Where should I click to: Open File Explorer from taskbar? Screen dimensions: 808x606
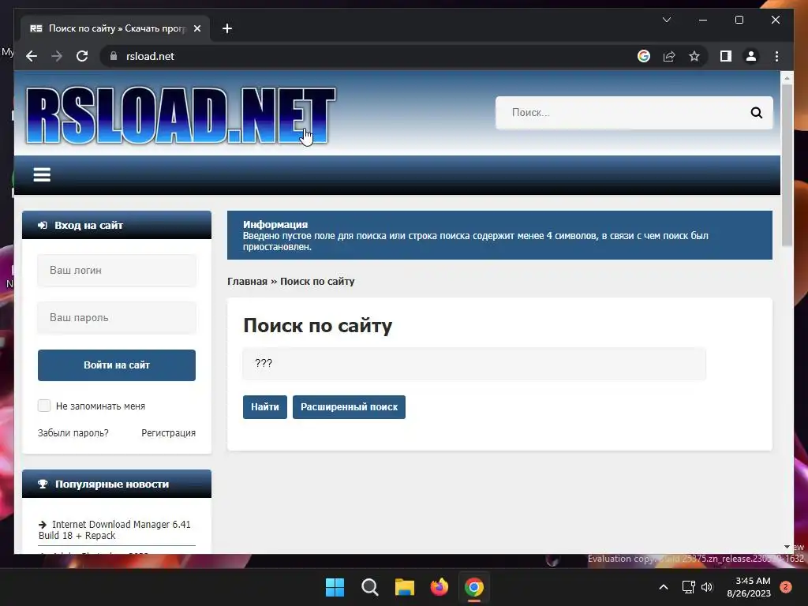(x=405, y=587)
